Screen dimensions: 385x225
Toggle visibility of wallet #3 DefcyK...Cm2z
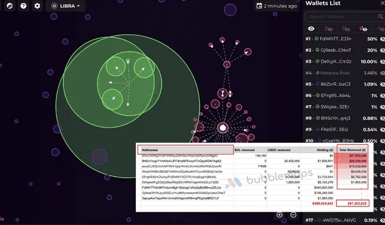pyautogui.click(x=383, y=61)
